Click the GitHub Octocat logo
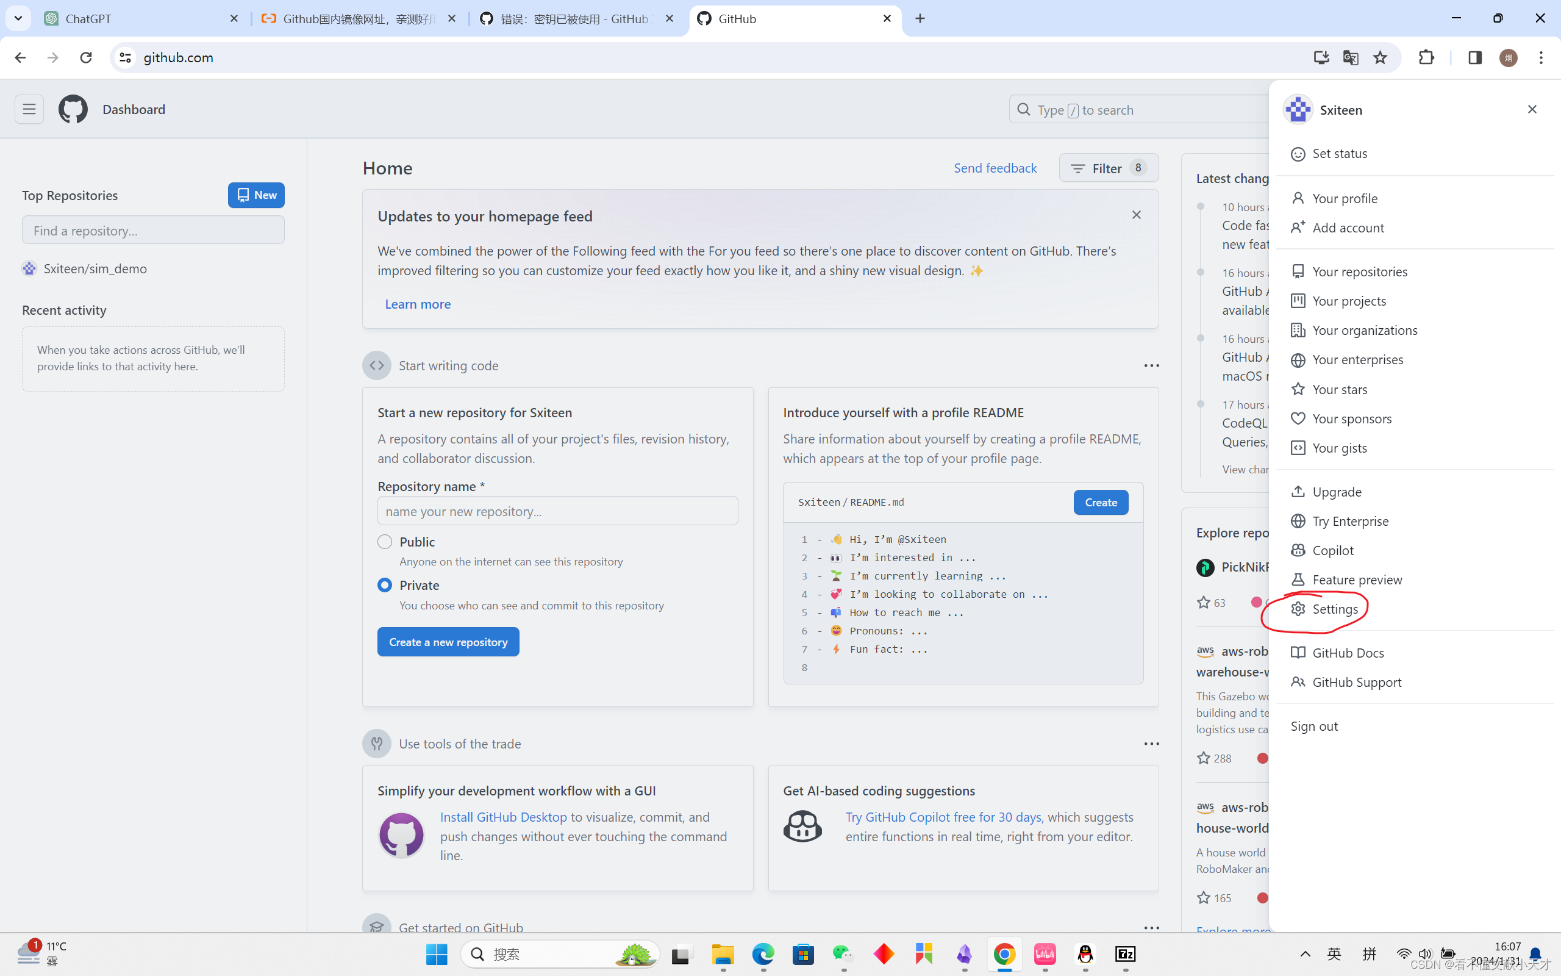Screen dimensions: 1561x976 [x=73, y=109]
